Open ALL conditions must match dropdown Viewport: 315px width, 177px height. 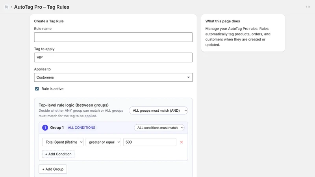159,127
